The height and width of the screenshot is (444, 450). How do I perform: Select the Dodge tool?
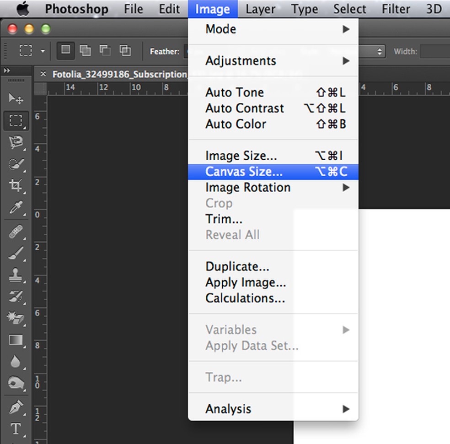pyautogui.click(x=16, y=383)
